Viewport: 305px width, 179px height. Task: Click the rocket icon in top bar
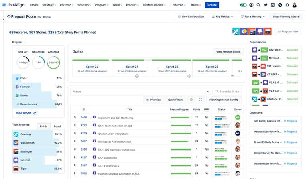(266, 5)
